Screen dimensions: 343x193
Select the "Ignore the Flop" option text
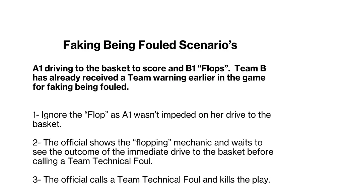tap(75, 115)
